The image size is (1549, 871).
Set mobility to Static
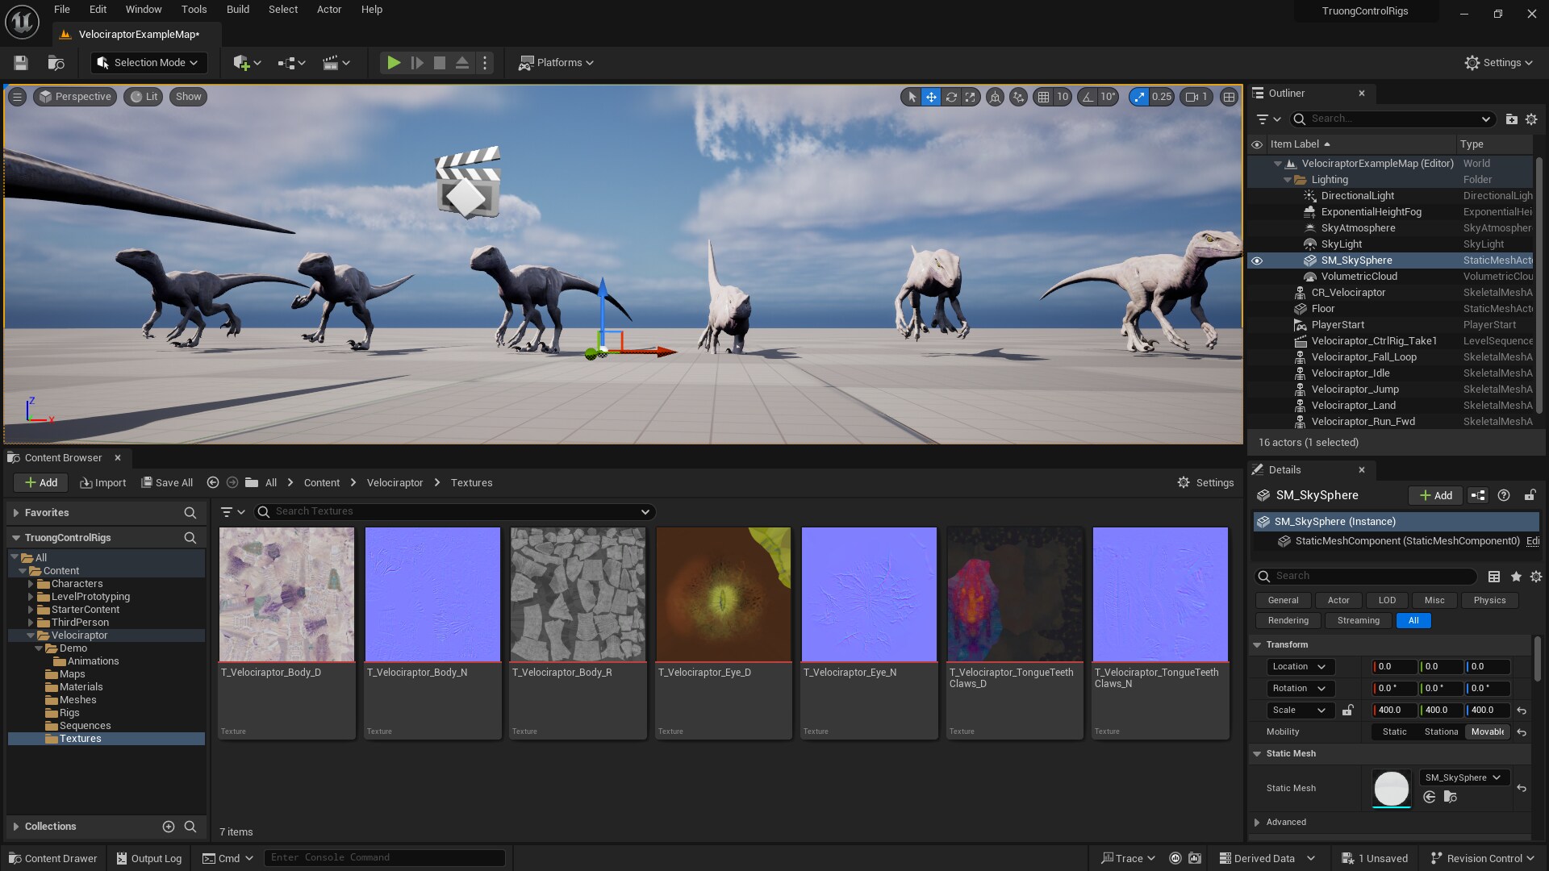[1394, 732]
